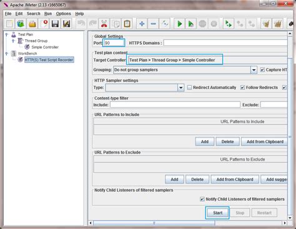The height and width of the screenshot is (229, 296).
Task: Select Simple Controller in the tree
Action: pos(45,47)
